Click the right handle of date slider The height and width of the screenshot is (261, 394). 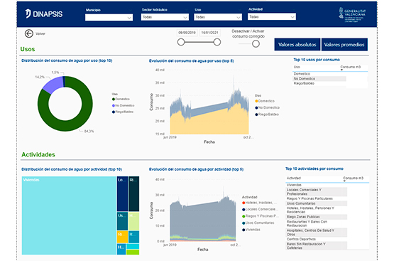(217, 42)
